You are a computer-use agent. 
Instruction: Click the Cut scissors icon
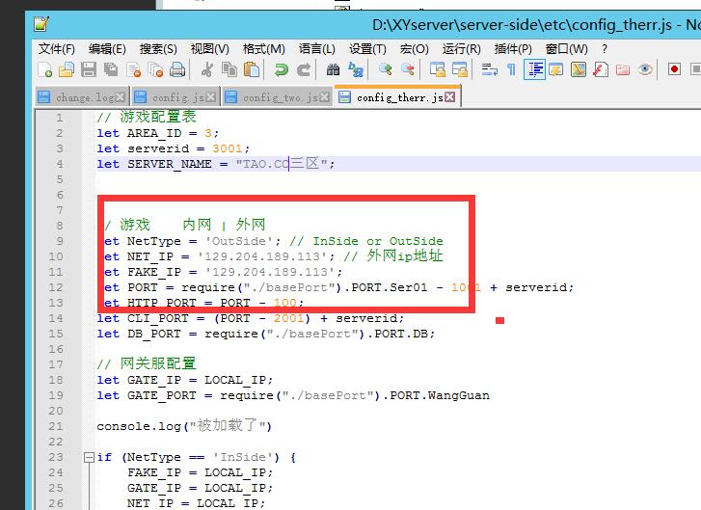coord(206,69)
